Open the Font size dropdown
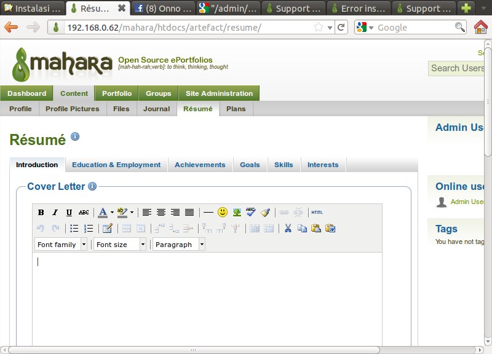The width and height of the screenshot is (492, 354). click(120, 245)
